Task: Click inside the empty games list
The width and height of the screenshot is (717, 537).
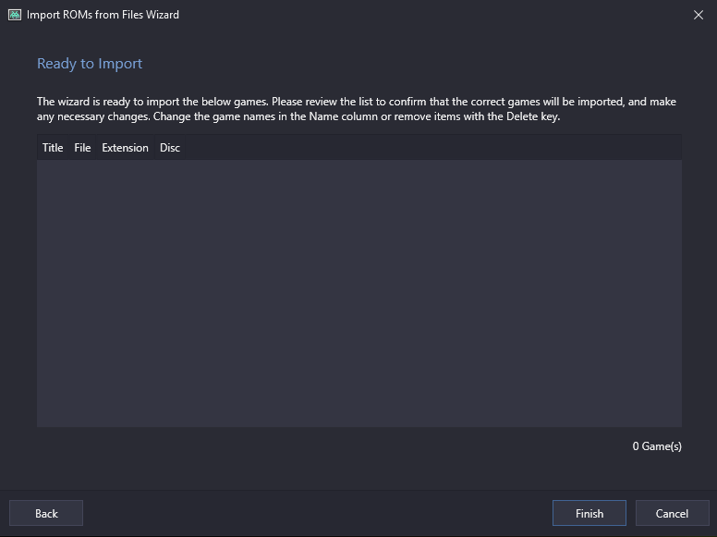Action: (x=359, y=293)
